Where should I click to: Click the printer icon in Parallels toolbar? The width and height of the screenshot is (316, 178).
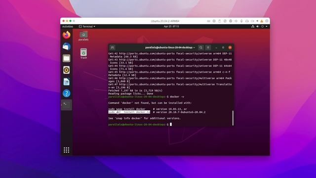(x=247, y=21)
